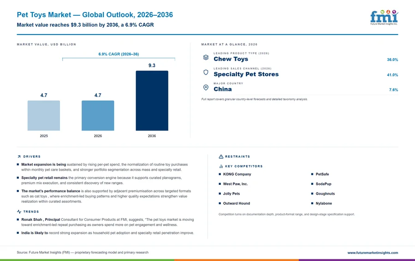Click the 'China' text

[x=223, y=89]
